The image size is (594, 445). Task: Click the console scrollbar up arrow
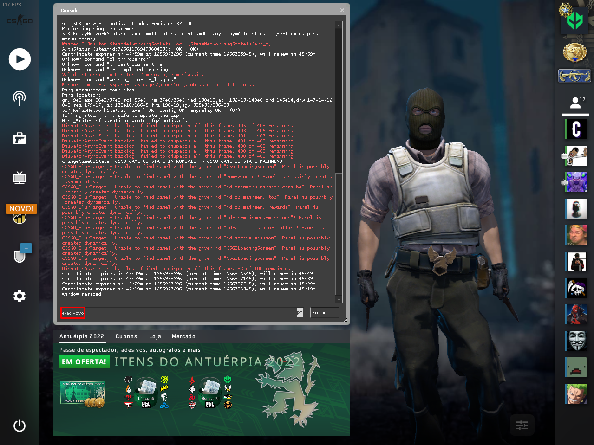(x=339, y=25)
